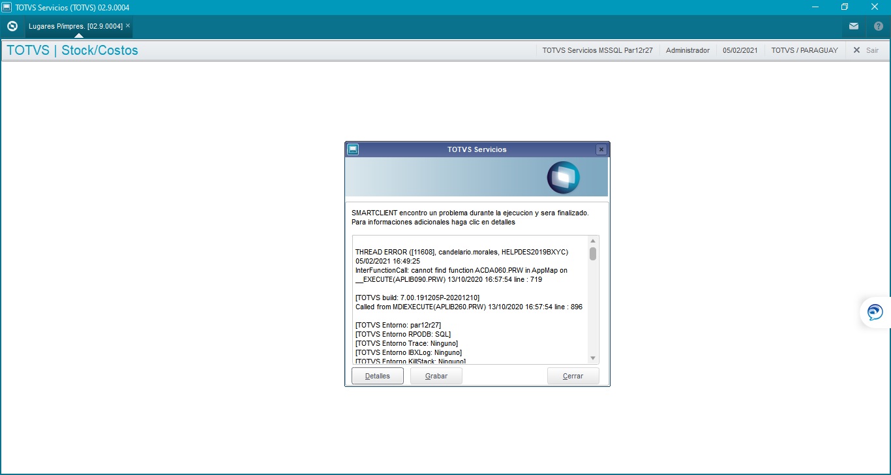Minimize the TOTVS Servicios main window
Screen dimensions: 891x475
point(815,7)
